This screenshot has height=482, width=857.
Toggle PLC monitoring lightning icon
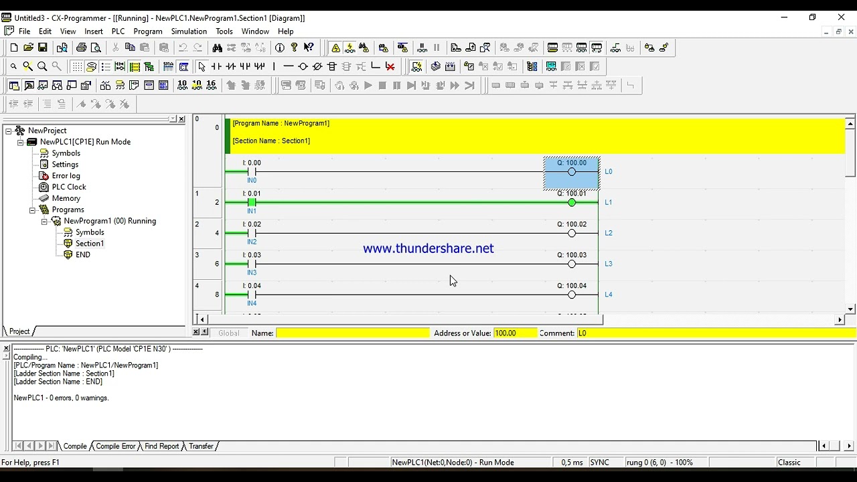tap(349, 48)
